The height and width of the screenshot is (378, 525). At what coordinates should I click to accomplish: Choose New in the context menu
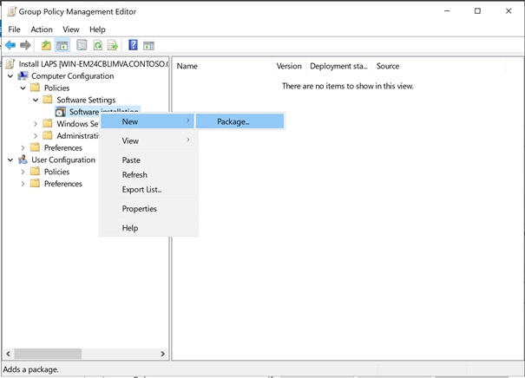148,121
